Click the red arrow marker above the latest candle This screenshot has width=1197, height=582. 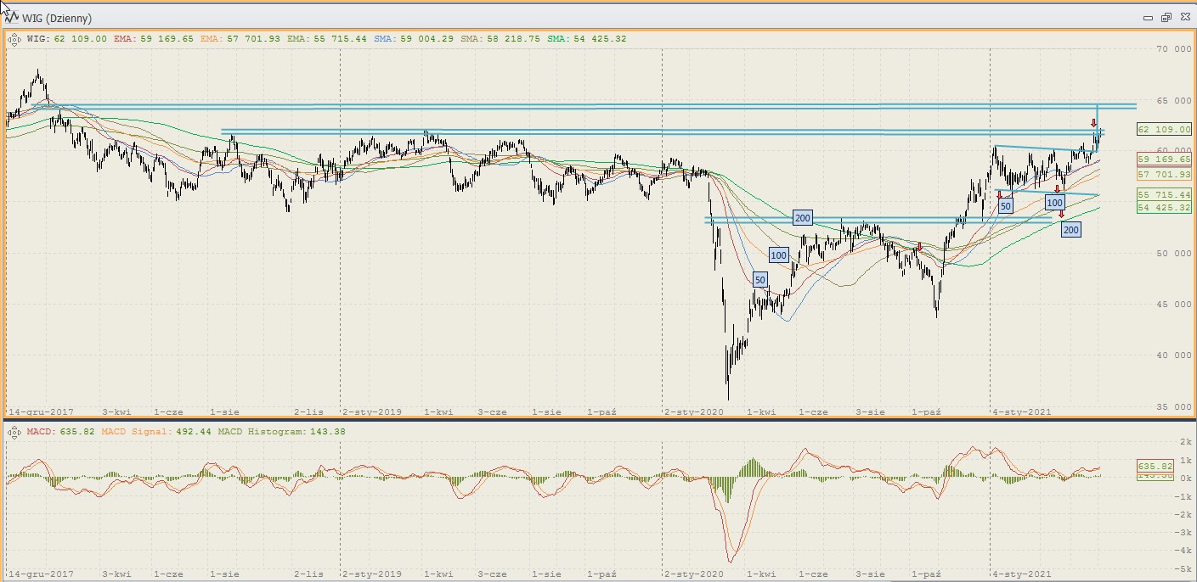[1093, 124]
